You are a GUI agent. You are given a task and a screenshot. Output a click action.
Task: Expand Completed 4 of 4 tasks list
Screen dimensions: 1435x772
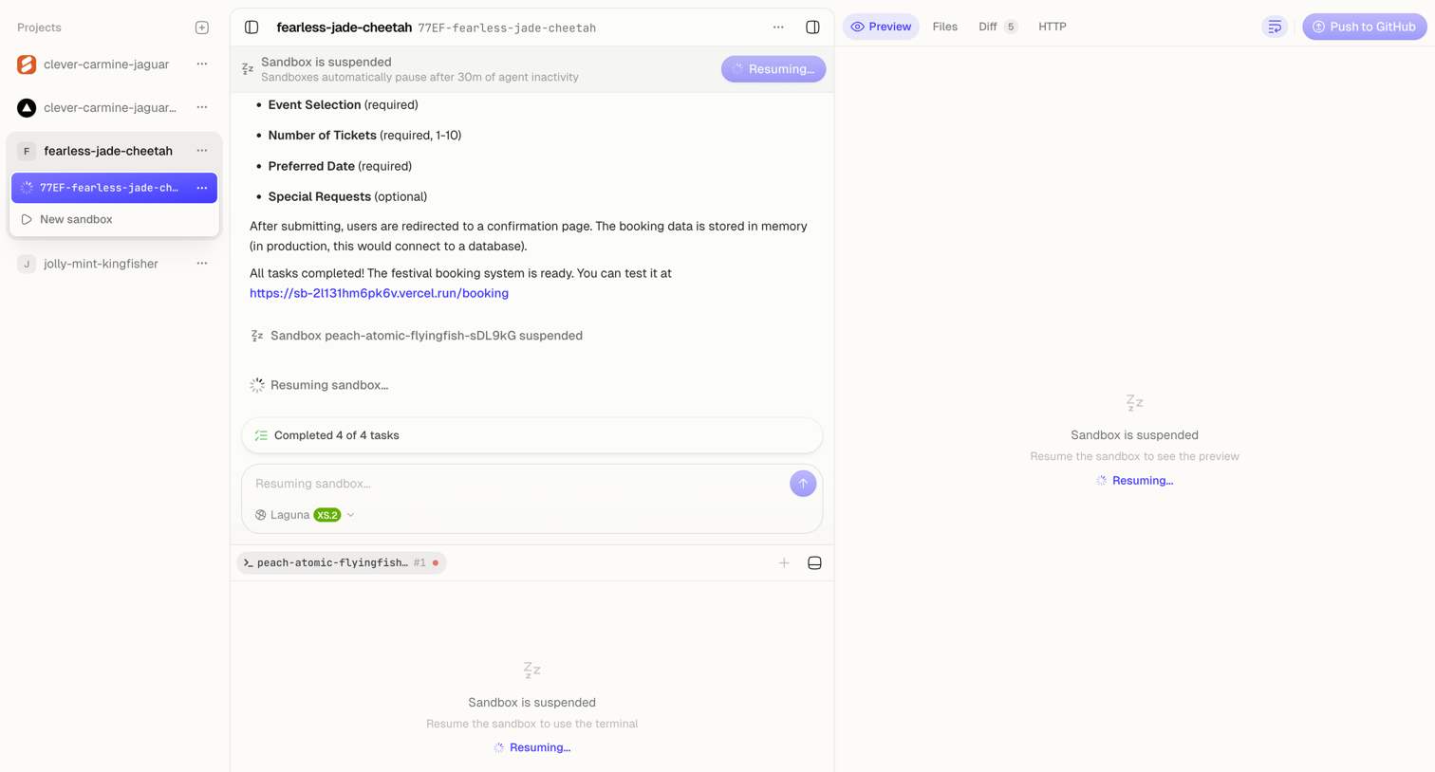(531, 435)
